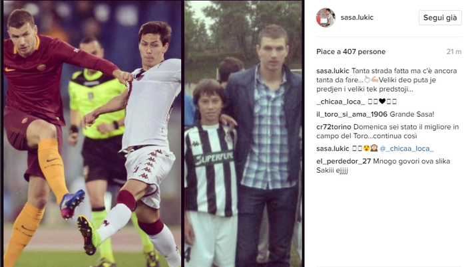Click the 'Domenica sei stato il migliore' comment
Screen dimensions: 474x267
387,132
